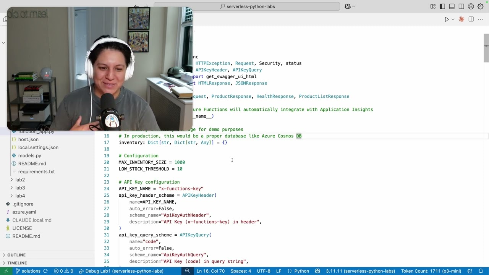The image size is (489, 275).
Task: Click Customize Layout icon
Action: tap(433, 6)
